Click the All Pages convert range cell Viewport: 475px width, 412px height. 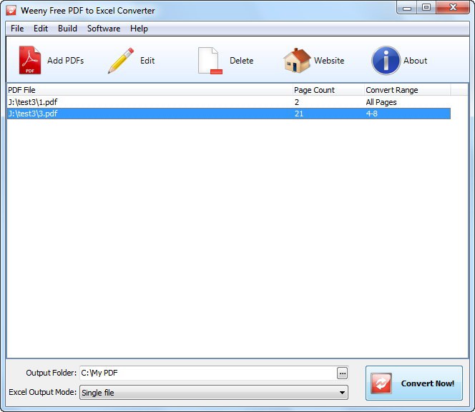click(381, 102)
